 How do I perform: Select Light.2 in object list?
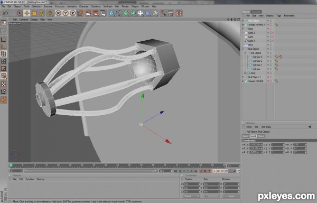point(251,33)
